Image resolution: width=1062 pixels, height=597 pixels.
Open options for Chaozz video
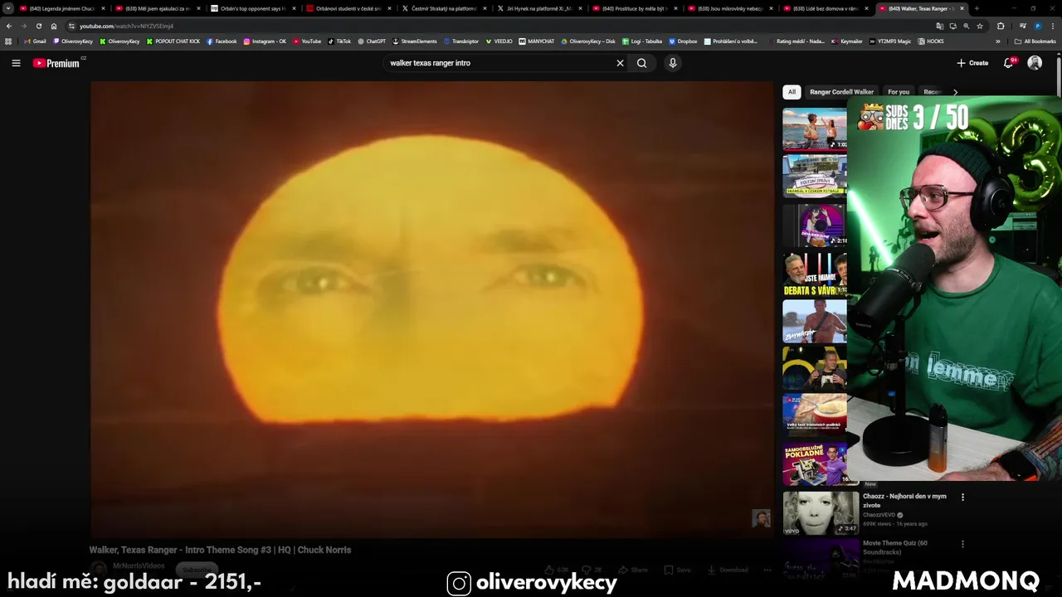[x=962, y=497]
